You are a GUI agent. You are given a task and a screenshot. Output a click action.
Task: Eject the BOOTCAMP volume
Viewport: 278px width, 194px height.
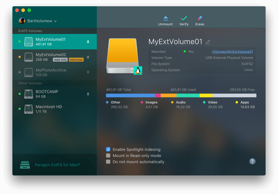pos(88,94)
